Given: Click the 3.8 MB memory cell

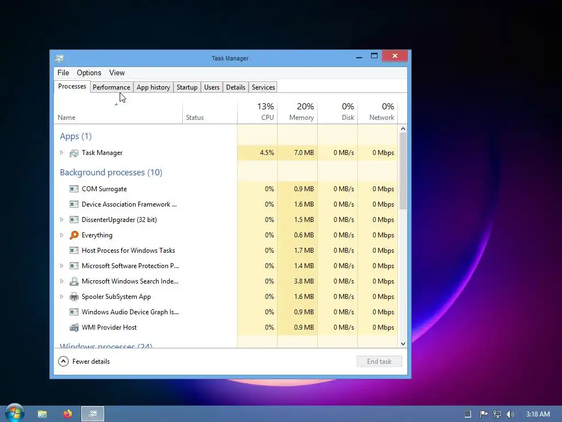Looking at the screenshot, I should 297,281.
